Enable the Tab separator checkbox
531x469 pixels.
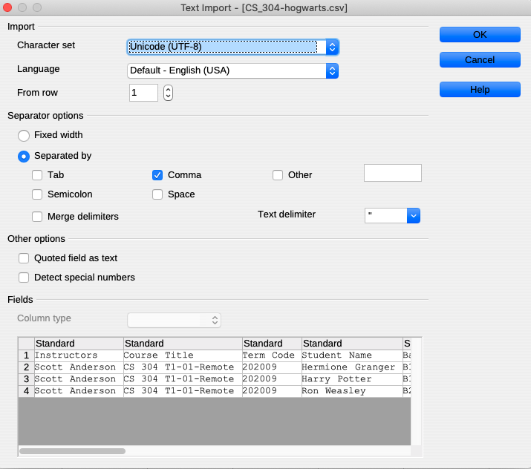point(37,176)
